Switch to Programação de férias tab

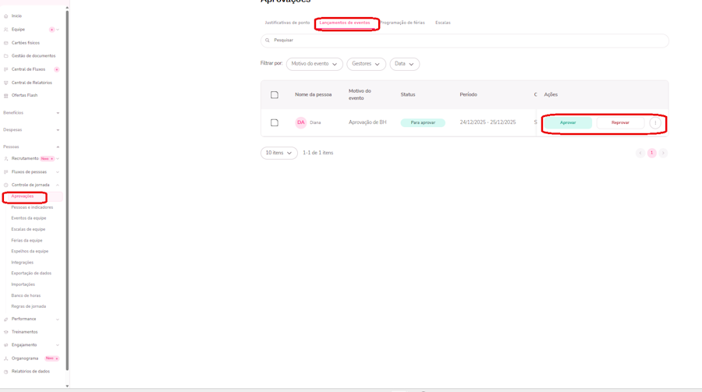[x=402, y=23]
